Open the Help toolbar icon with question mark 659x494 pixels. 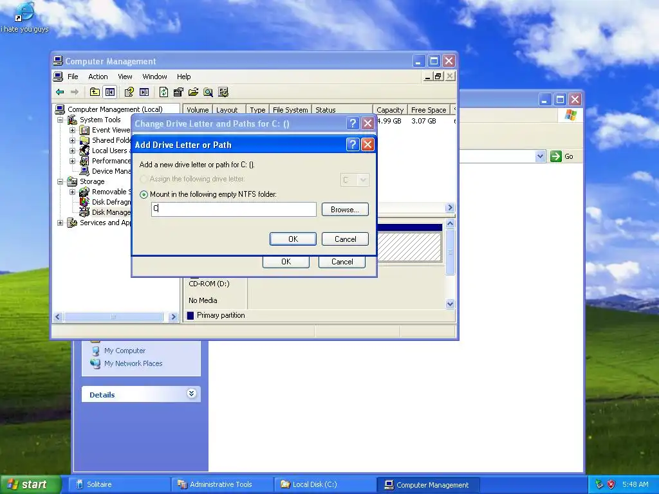tap(129, 92)
